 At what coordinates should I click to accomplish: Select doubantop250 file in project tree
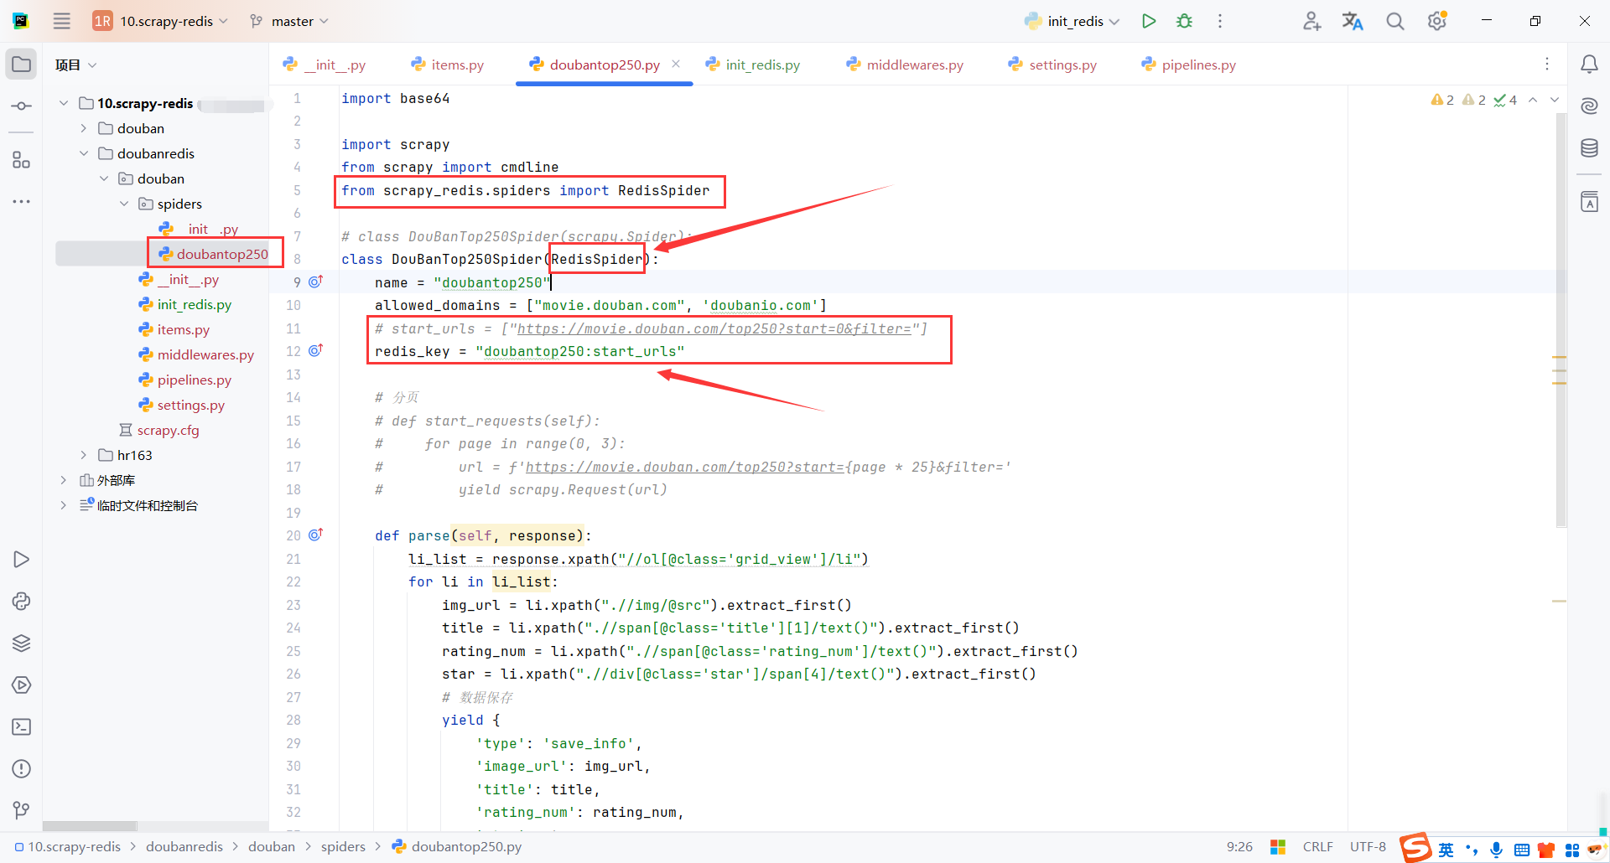pos(214,254)
